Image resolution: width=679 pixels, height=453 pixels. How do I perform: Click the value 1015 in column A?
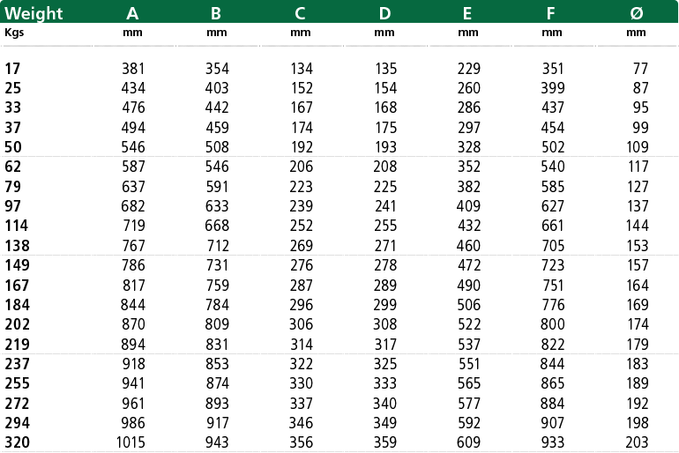(x=131, y=442)
